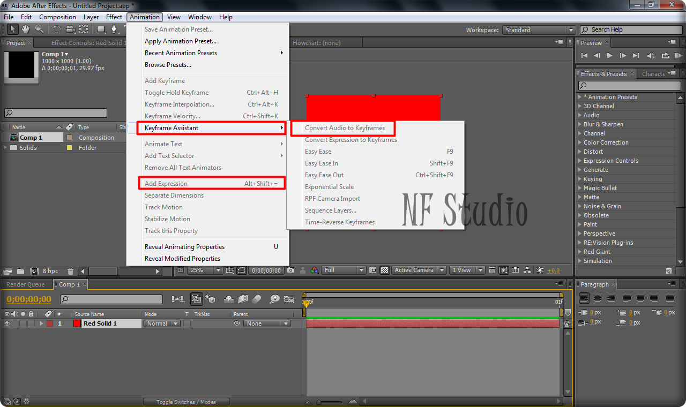Open Parent dropdown set to None

267,323
